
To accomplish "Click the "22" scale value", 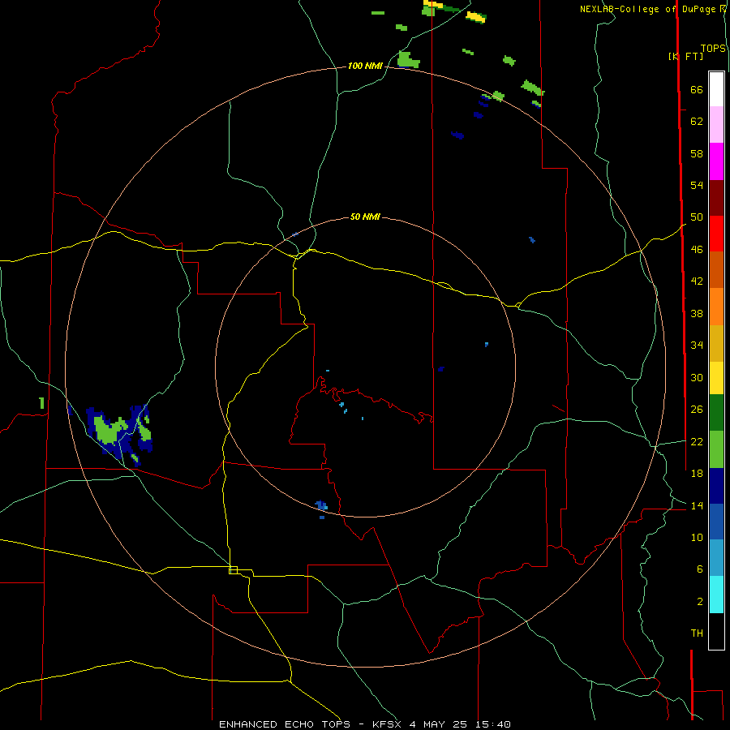I will click(x=697, y=441).
